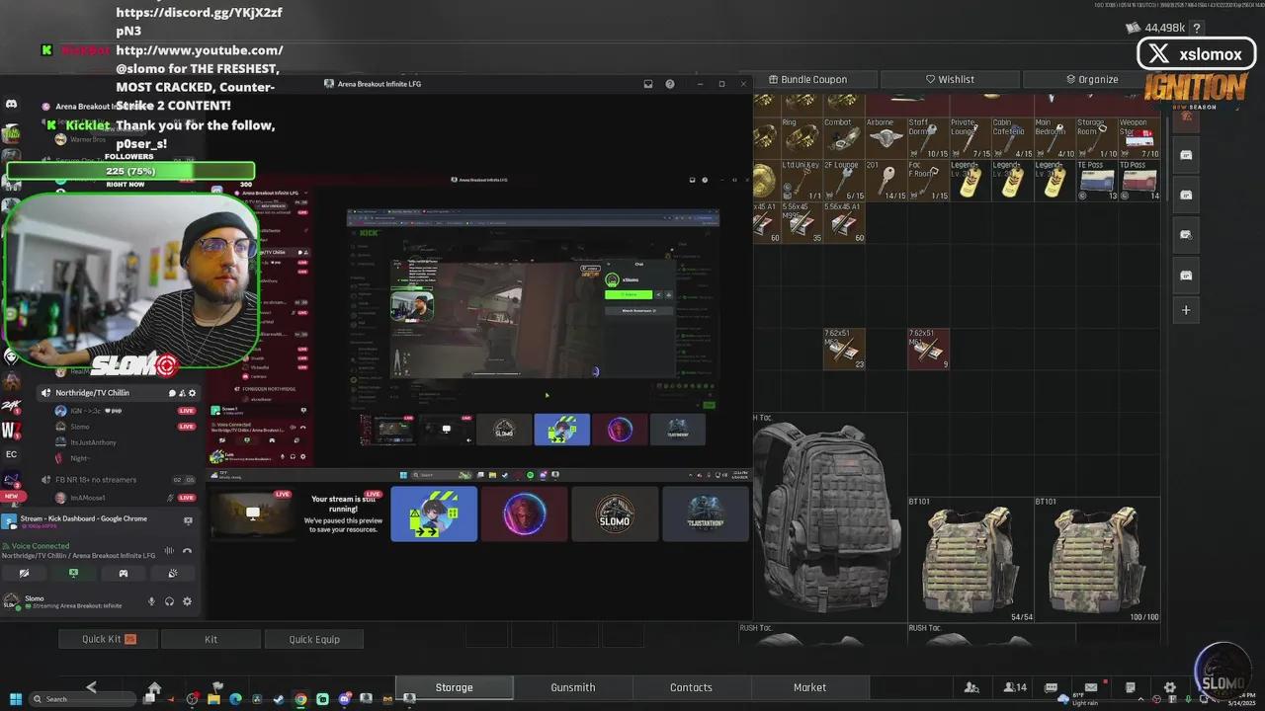Open the Contacts tab
1265x711 pixels.
691,687
